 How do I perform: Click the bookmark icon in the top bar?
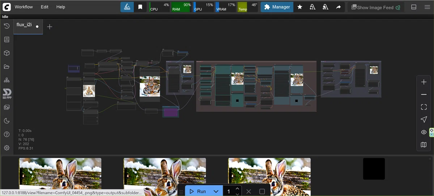click(x=140, y=7)
